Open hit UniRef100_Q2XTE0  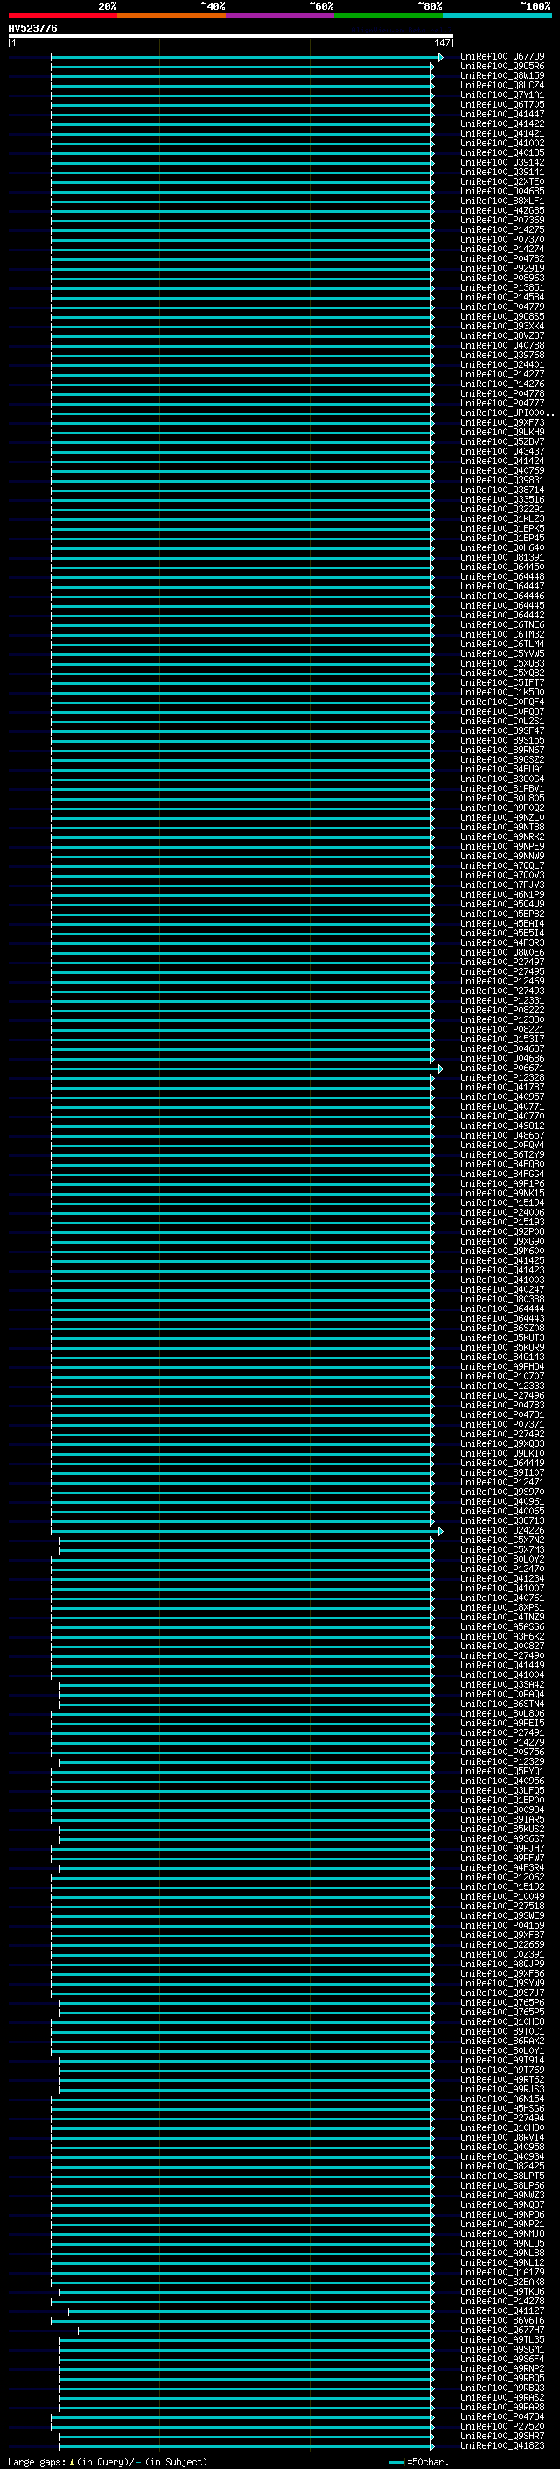tap(502, 182)
